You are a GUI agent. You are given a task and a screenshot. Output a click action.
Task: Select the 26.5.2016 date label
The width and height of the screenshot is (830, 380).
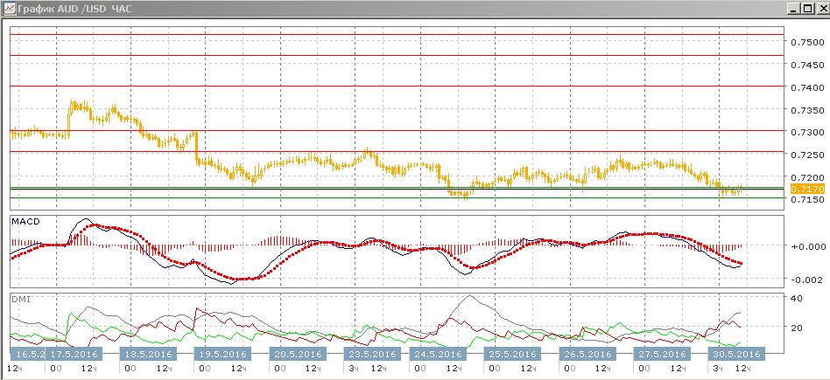click(586, 354)
